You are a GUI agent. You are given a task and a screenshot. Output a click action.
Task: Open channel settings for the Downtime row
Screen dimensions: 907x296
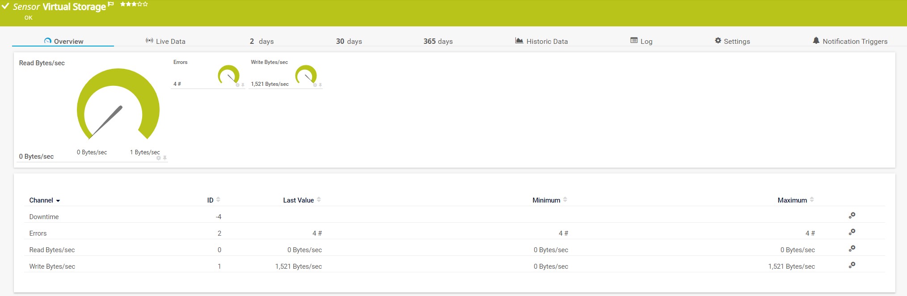pos(852,216)
